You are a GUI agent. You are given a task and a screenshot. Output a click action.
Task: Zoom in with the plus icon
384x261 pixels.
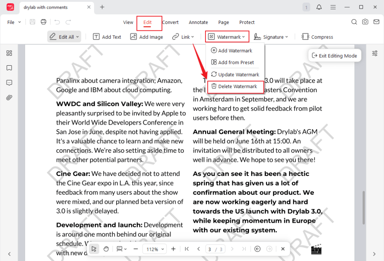pyautogui.click(x=173, y=249)
